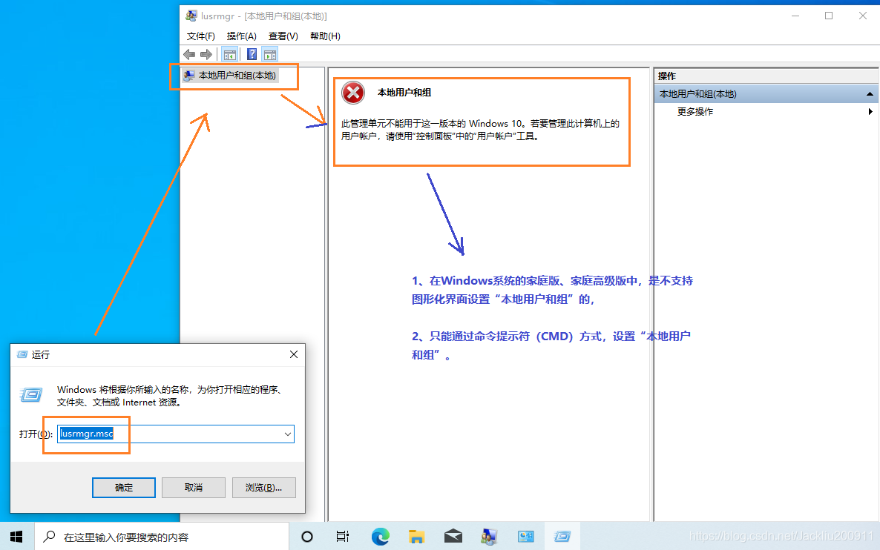Launch Microsoft Edge from taskbar
The image size is (880, 550).
click(x=380, y=537)
